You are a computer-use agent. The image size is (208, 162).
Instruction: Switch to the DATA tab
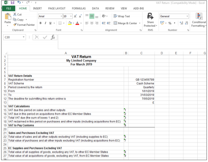95,8
